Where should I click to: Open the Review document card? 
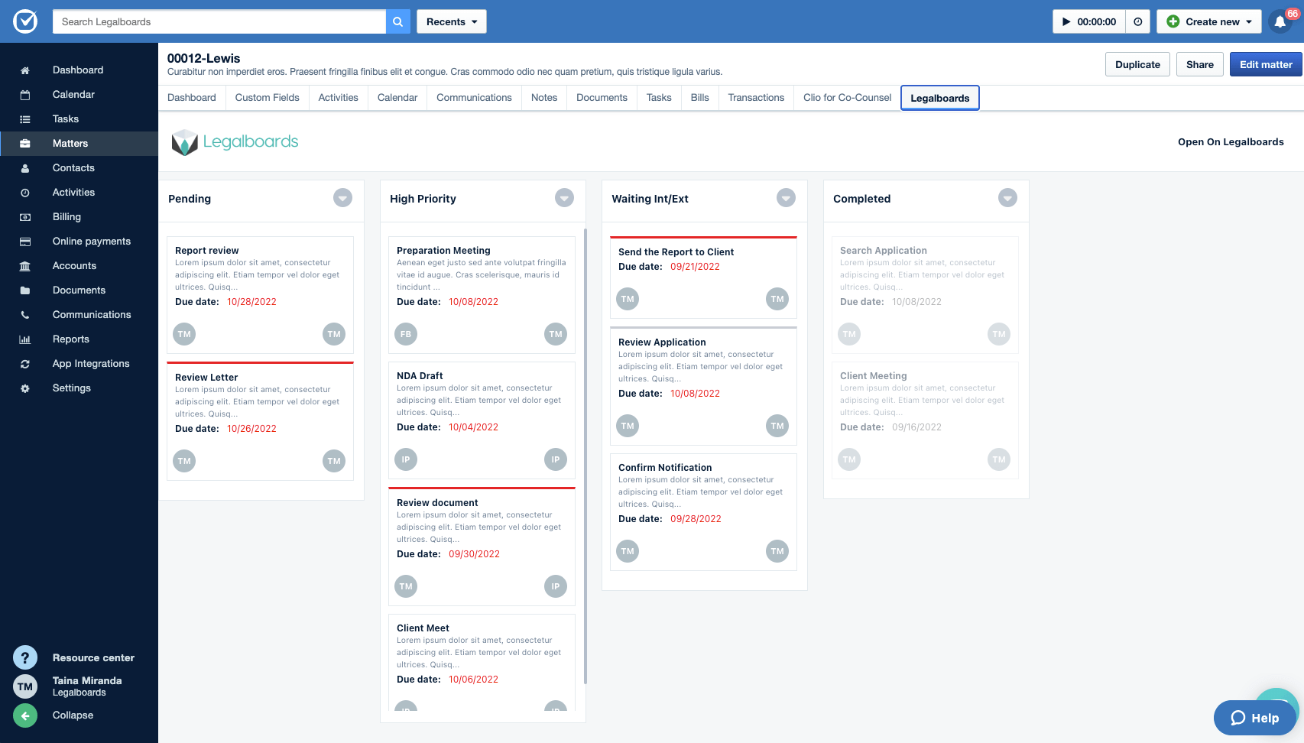(x=482, y=547)
